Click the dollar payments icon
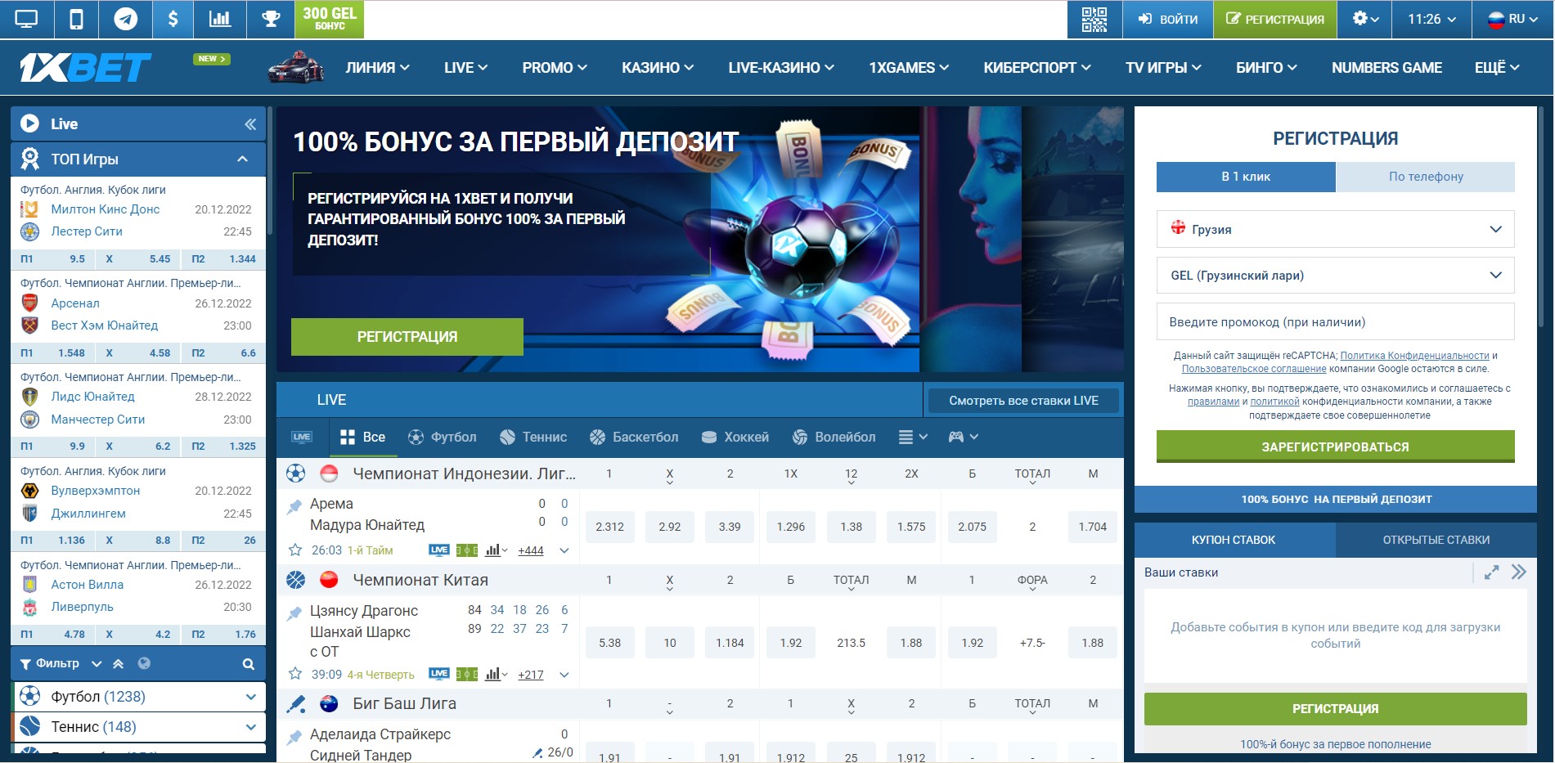Viewport: 1555px width, 763px height. [173, 19]
